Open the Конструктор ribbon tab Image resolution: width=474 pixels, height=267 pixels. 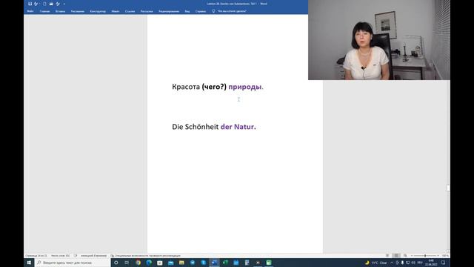[98, 11]
